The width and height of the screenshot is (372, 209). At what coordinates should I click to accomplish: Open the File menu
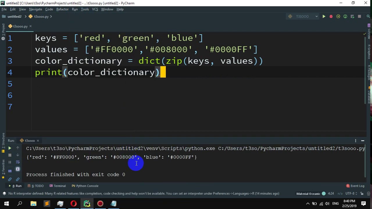(4, 9)
